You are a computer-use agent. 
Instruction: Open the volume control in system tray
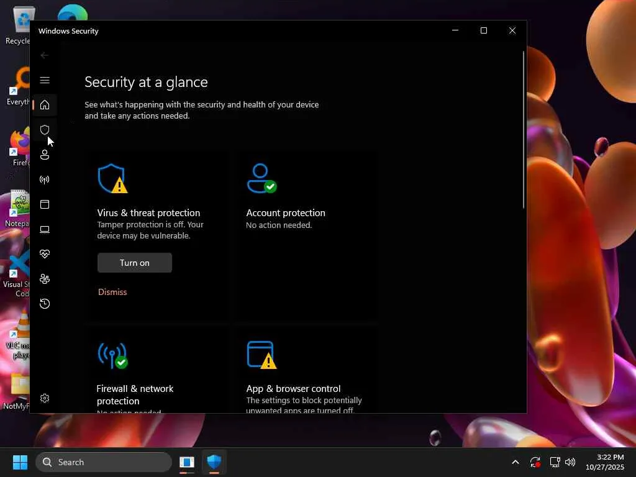pyautogui.click(x=570, y=462)
